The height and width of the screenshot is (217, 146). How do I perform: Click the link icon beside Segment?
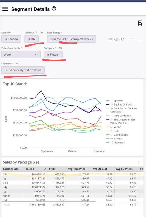click(18, 64)
